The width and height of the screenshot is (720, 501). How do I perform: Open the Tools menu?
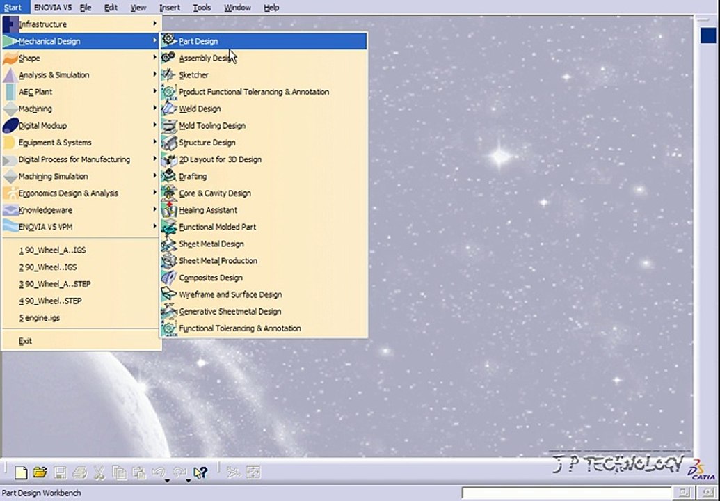tap(202, 8)
